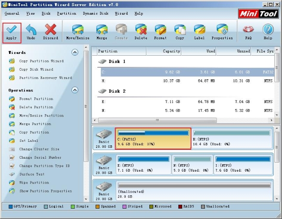Screen dimensions: 282x219
Task: Open the Wizard menu
Action: click(x=121, y=13)
